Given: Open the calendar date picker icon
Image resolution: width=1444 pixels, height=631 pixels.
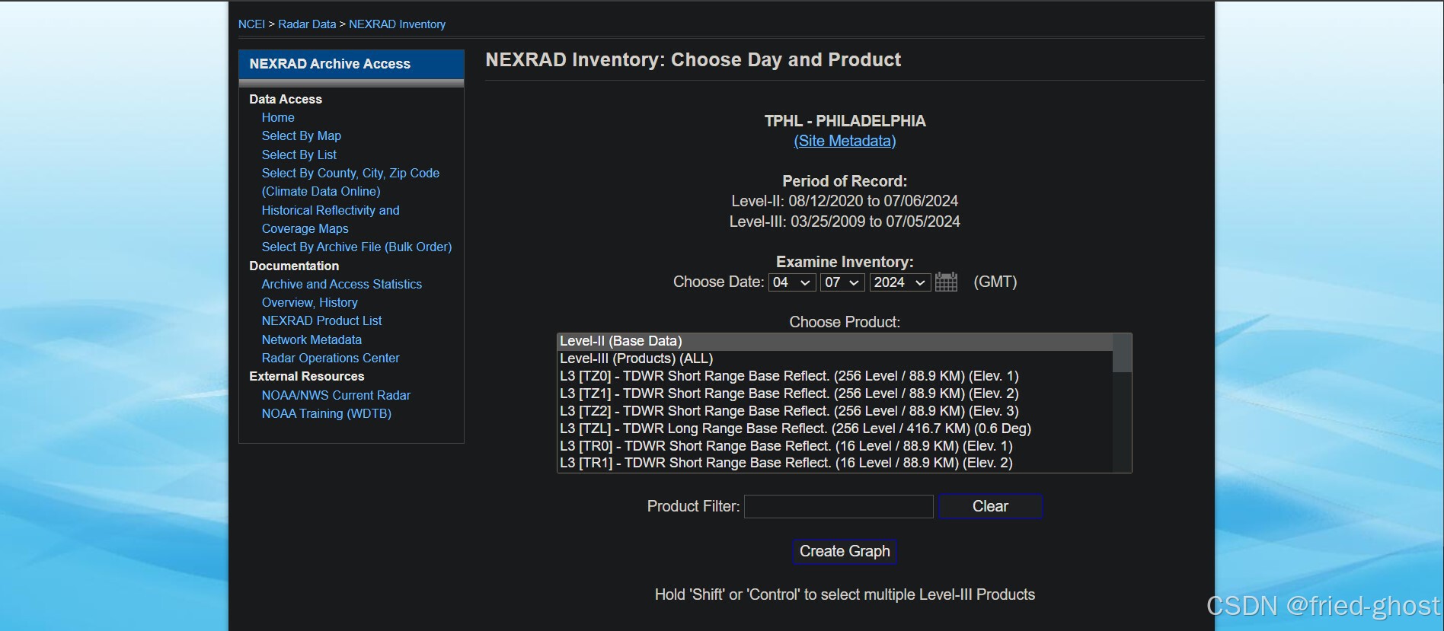Looking at the screenshot, I should 946,282.
